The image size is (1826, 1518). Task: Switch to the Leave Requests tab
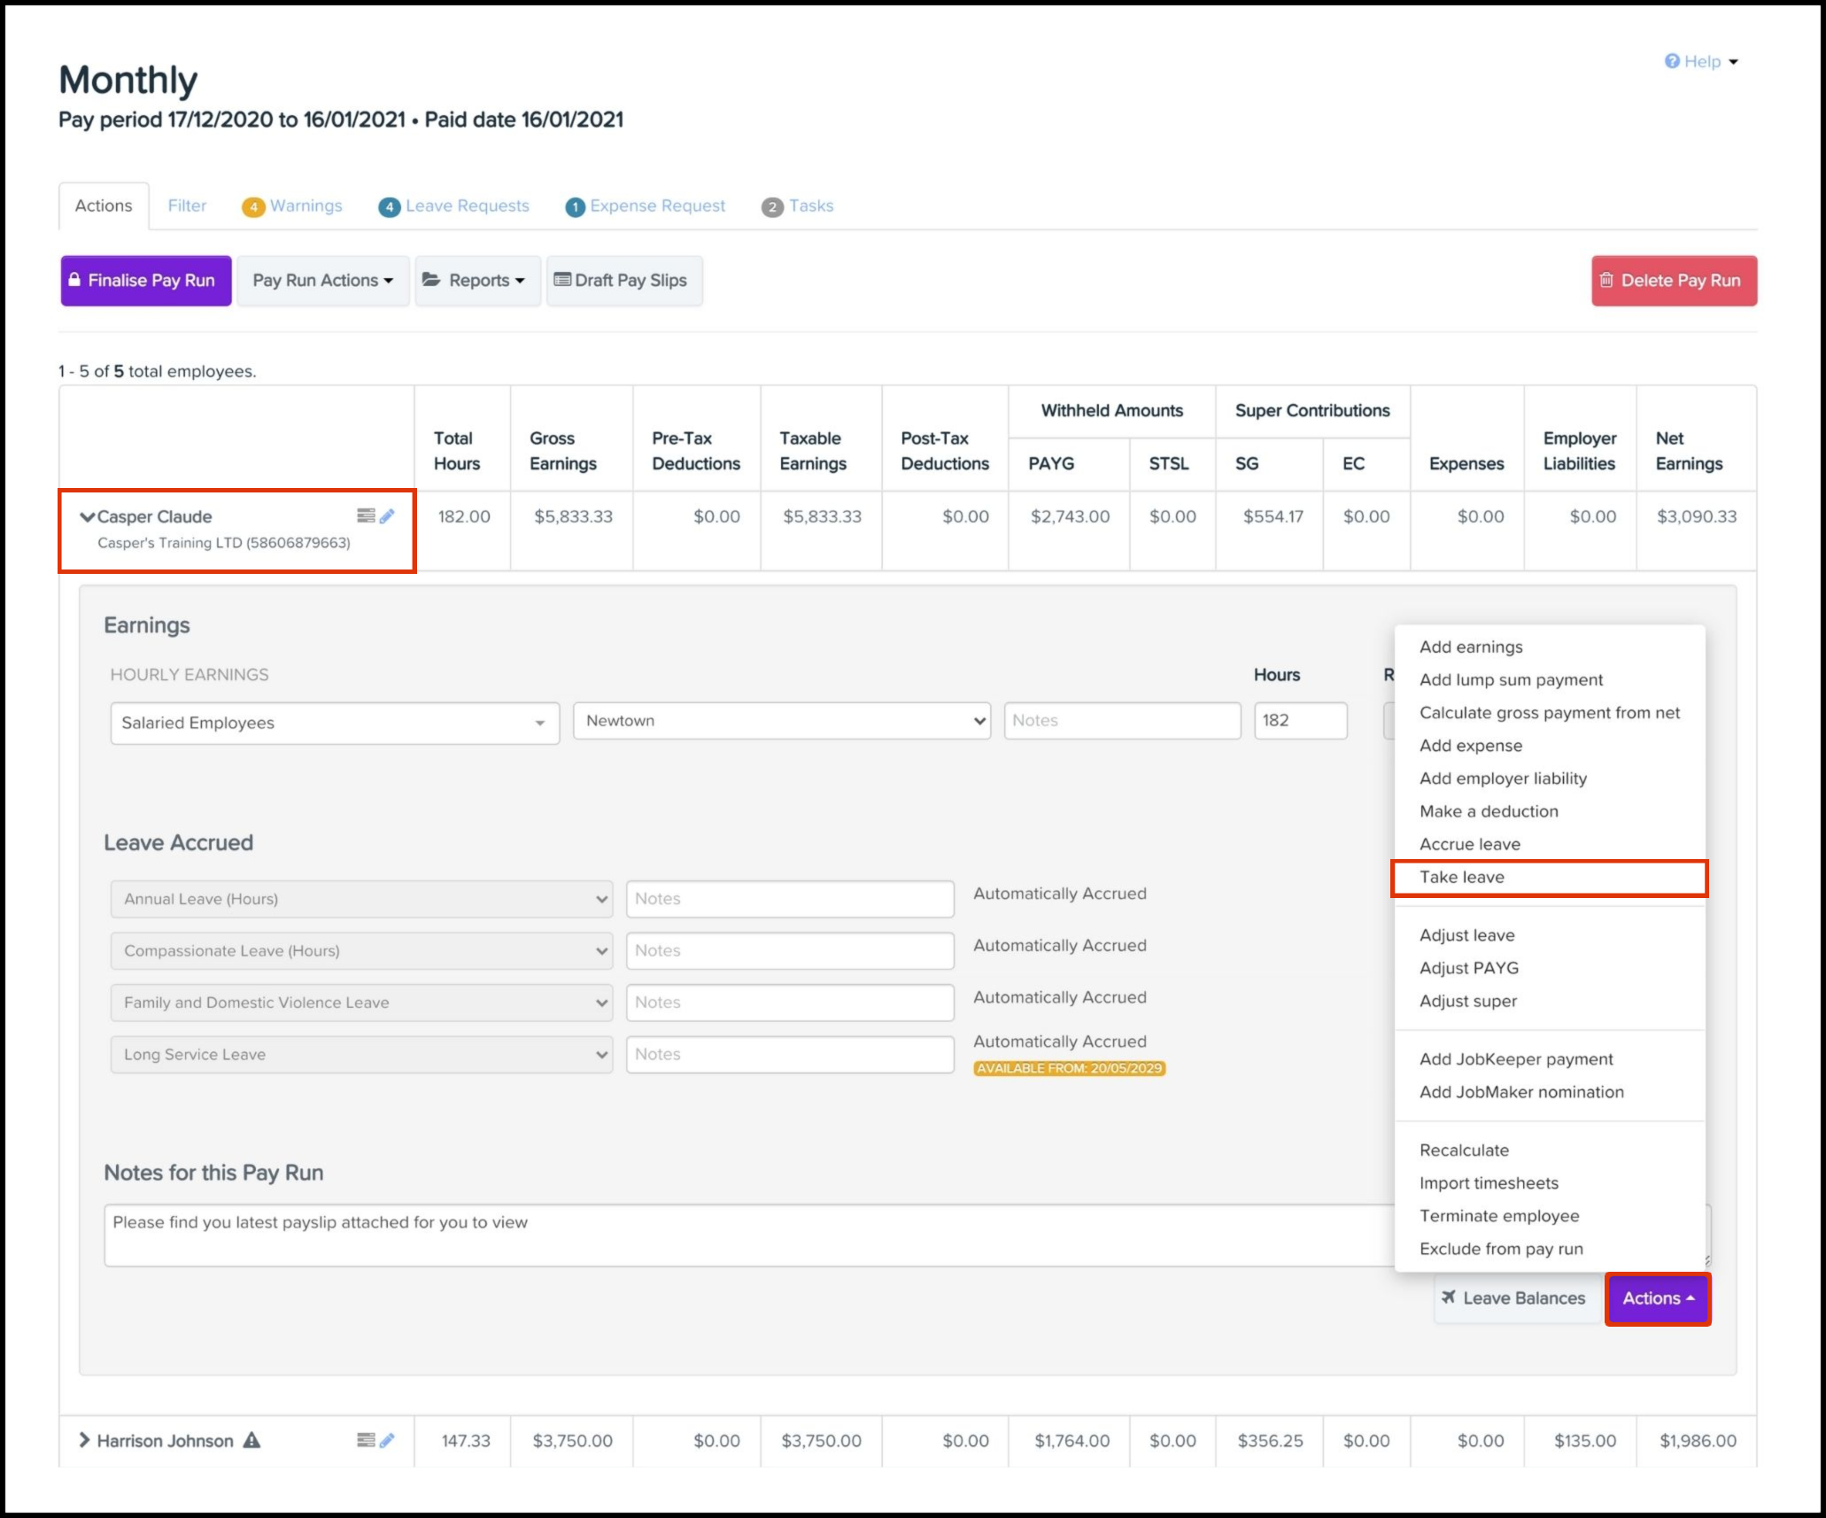(x=454, y=206)
